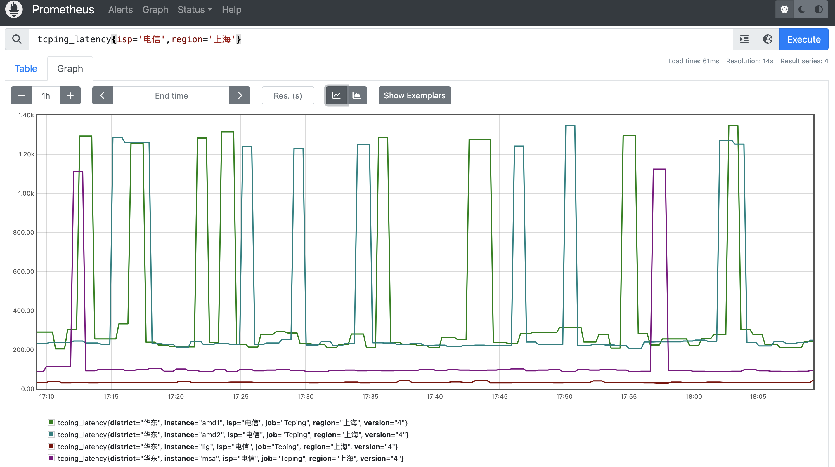Select unstacked line graph mode
Screen dimensions: 835x467
(x=336, y=95)
